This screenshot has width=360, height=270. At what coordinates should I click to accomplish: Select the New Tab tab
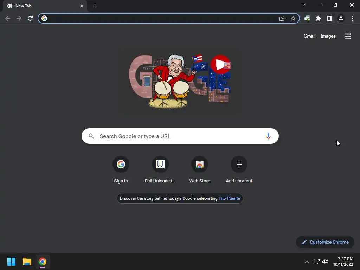pyautogui.click(x=45, y=6)
